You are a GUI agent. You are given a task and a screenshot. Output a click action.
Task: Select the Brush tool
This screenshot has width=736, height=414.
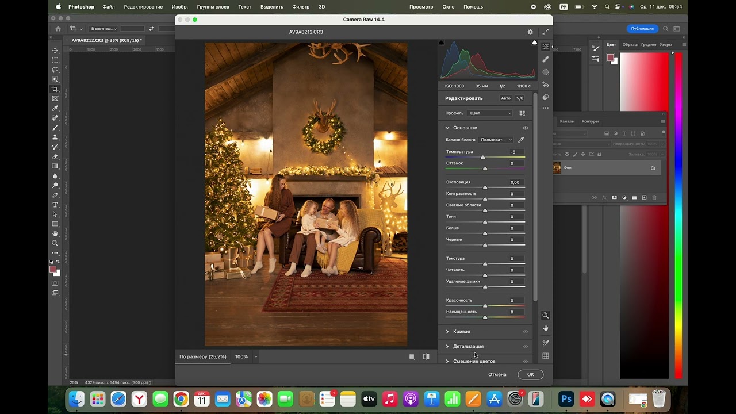point(55,128)
